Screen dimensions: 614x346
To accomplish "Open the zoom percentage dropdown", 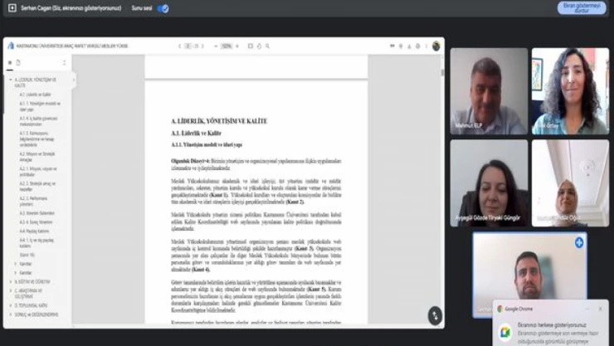I will coord(227,46).
